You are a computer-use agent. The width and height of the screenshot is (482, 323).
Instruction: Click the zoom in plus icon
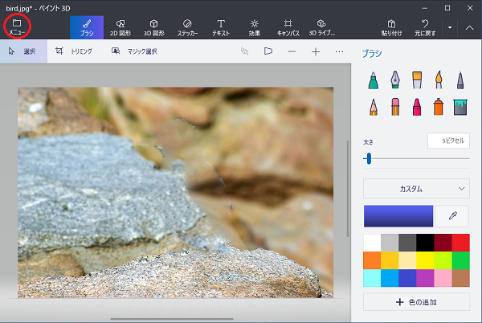point(316,51)
